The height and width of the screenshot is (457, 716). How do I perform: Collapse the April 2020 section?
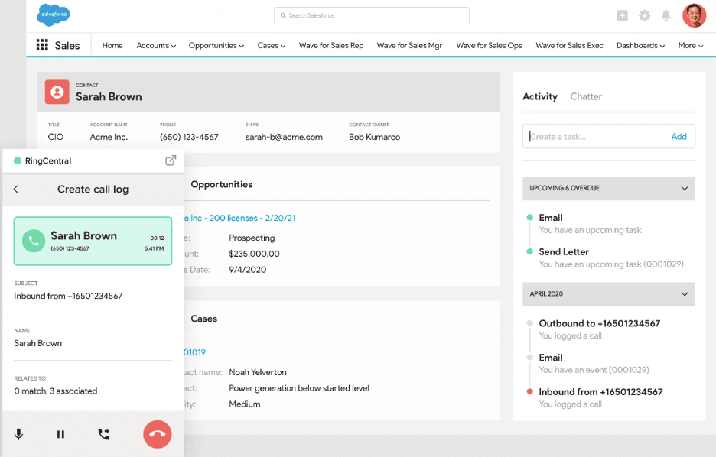685,293
